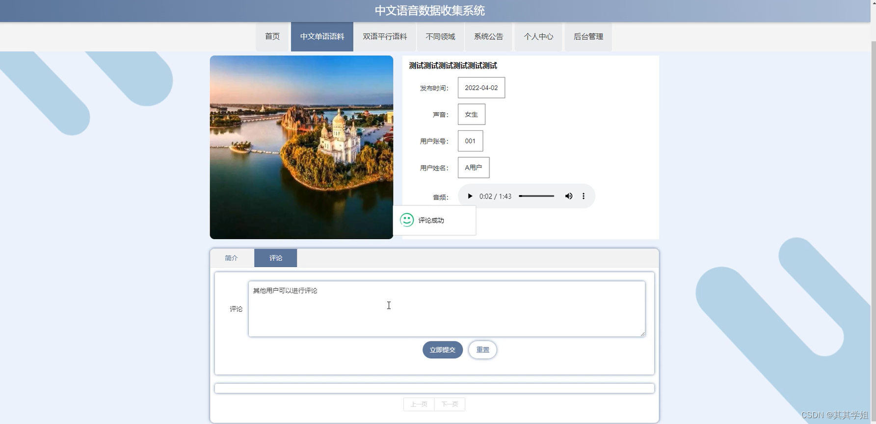Select the 评论 tab

275,258
